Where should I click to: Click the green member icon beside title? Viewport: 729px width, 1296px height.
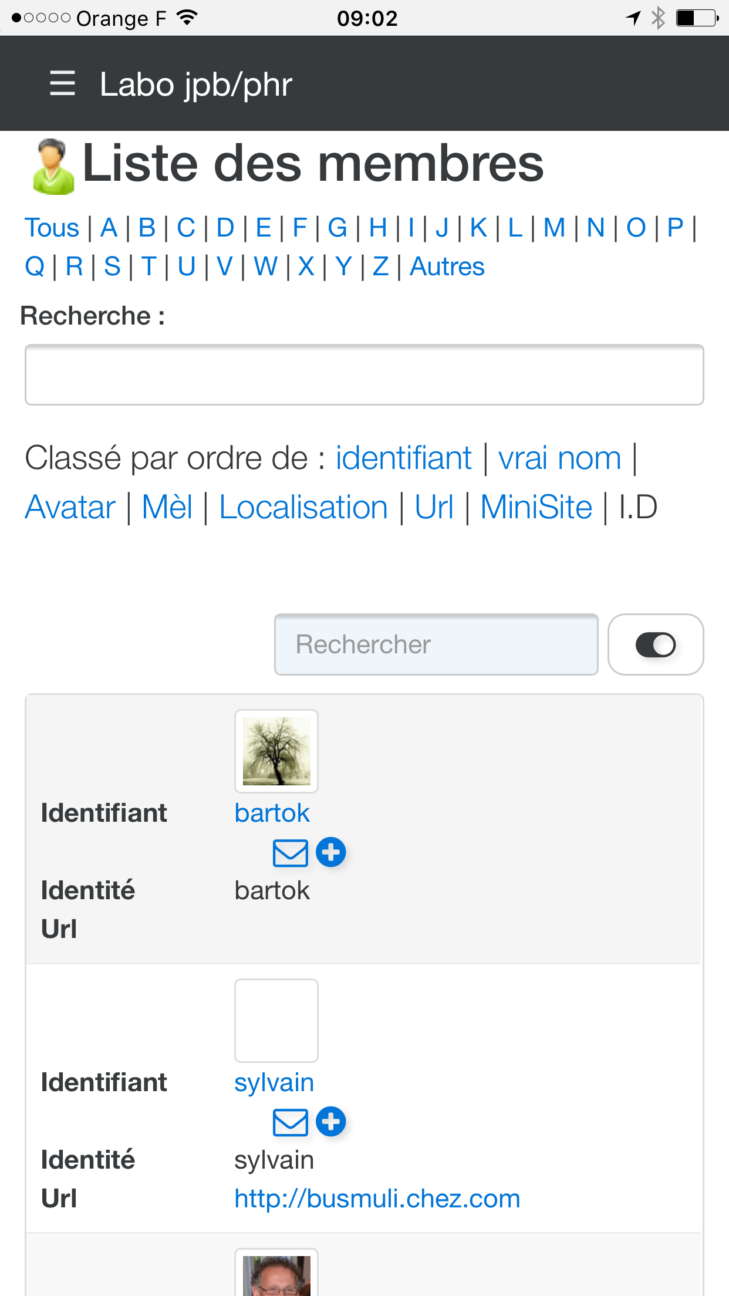(53, 167)
